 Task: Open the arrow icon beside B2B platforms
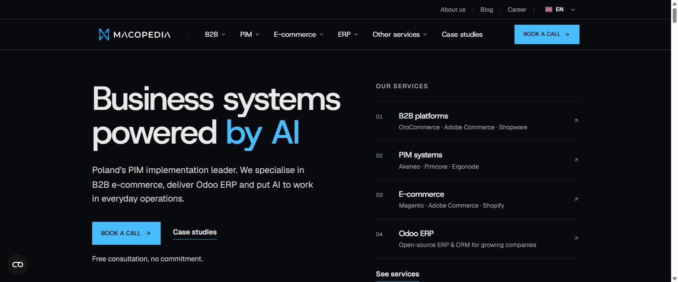(x=576, y=121)
